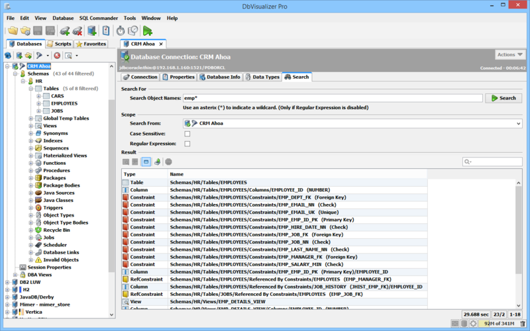
Task: Collapse the CRM Ahoa connection node
Action: (x=7, y=66)
